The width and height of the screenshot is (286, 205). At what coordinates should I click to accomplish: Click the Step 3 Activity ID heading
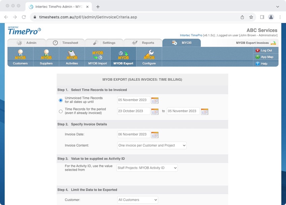click(91, 159)
